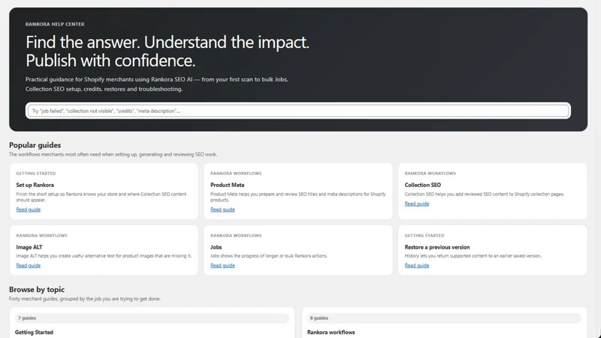Open the Collection SEO read guide link

point(417,204)
